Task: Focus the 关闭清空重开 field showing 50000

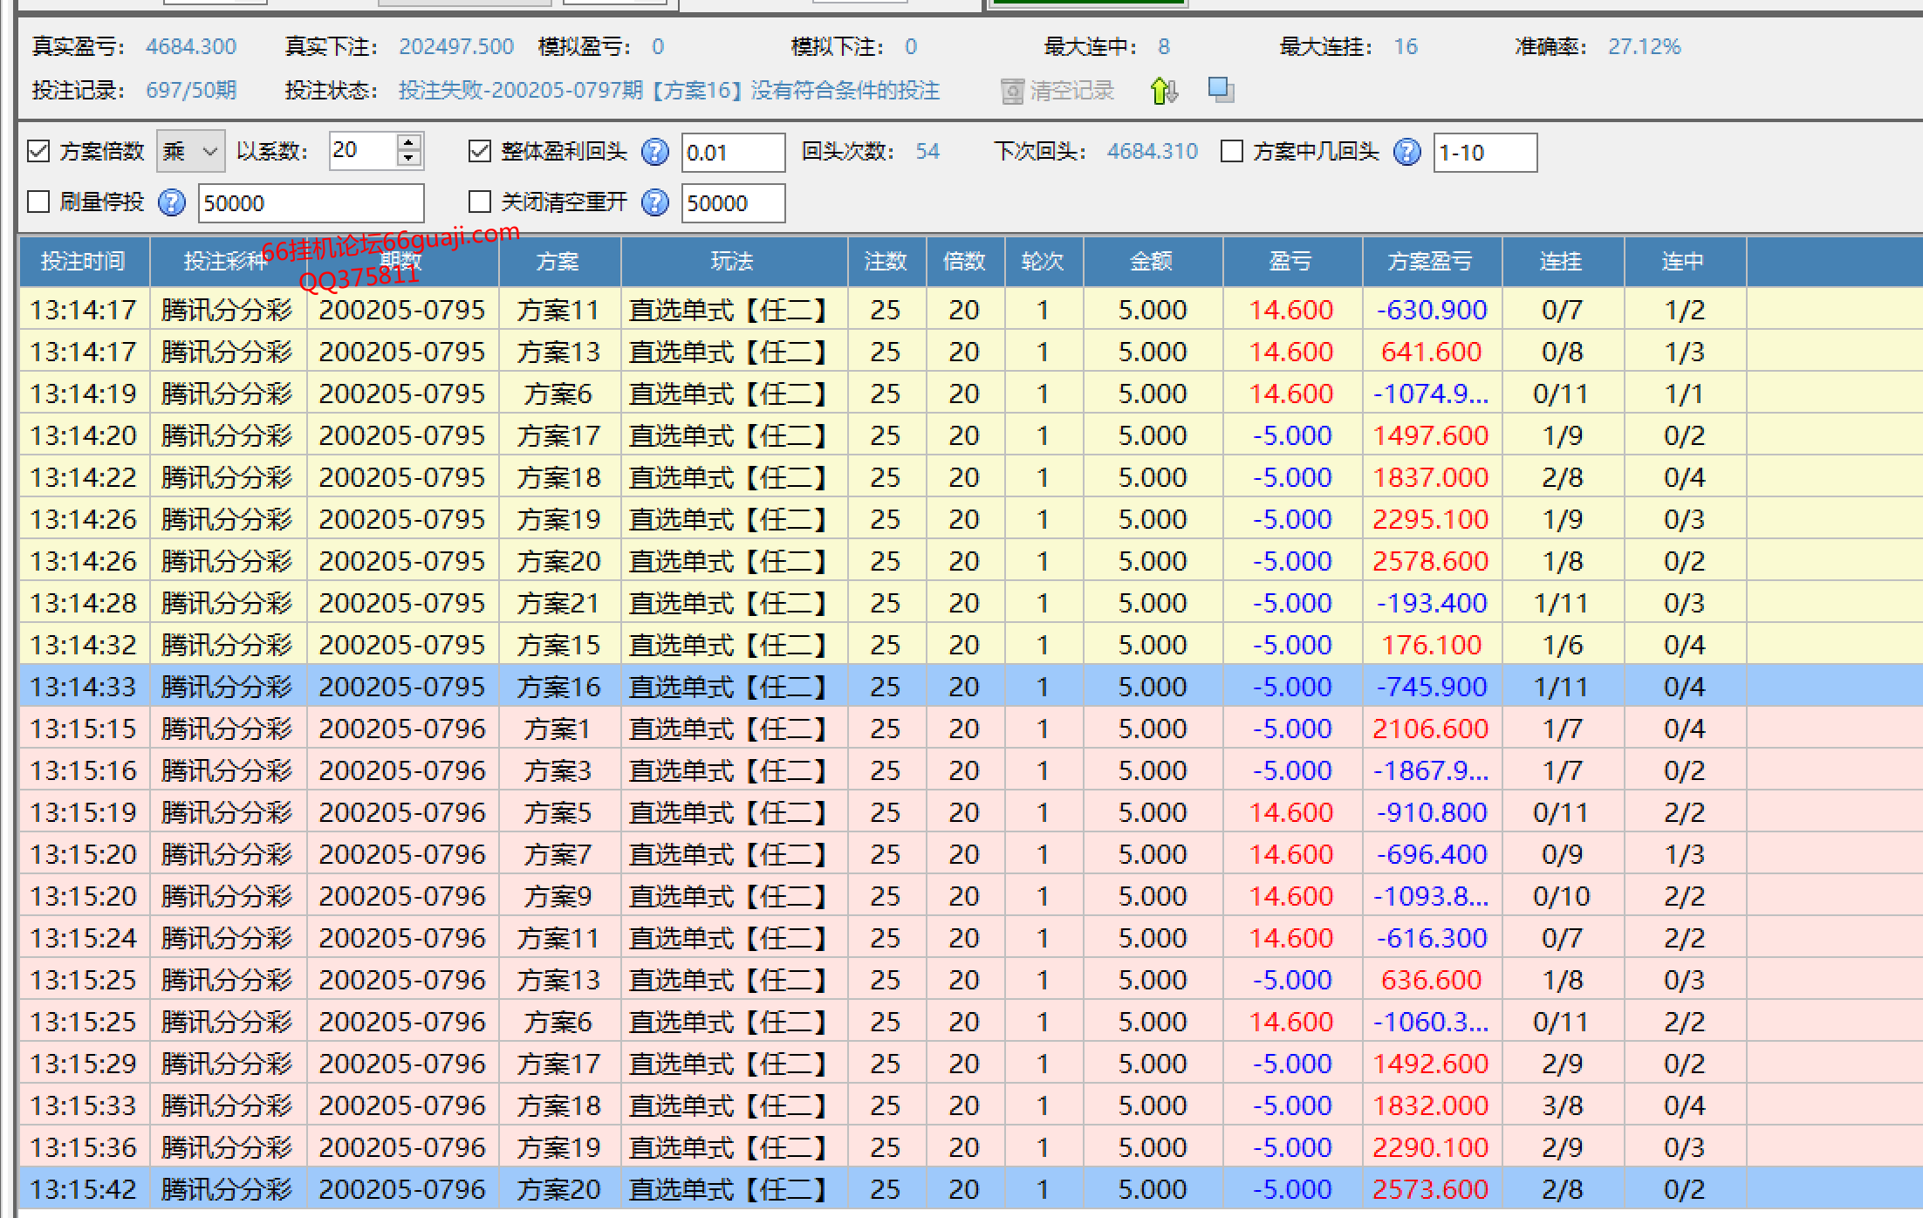Action: coord(733,203)
